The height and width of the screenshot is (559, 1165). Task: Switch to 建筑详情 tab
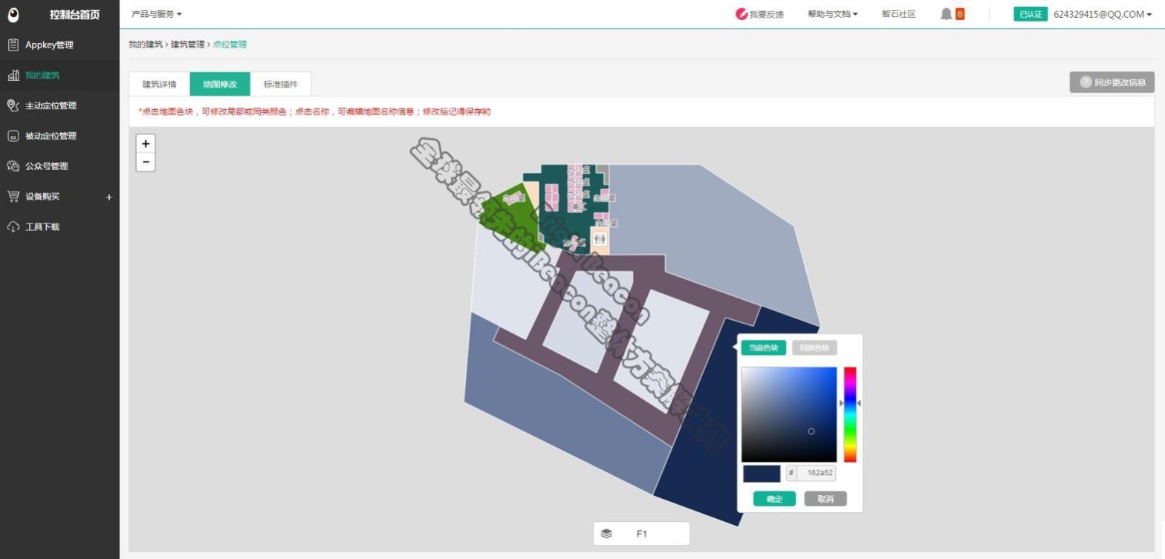[x=160, y=84]
